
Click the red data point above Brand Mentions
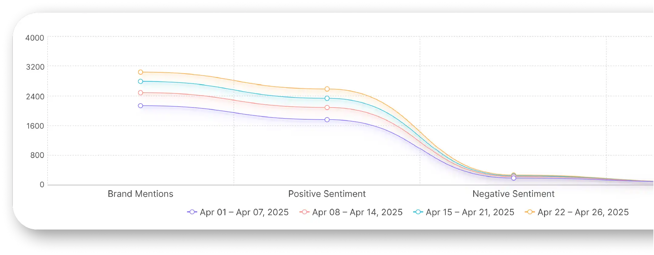coord(141,93)
